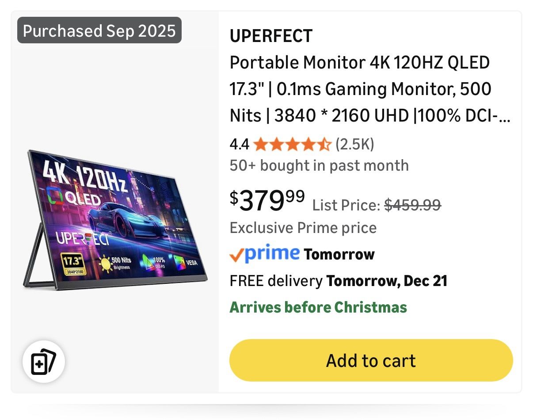Screen dimensions: 533x420
Task: Click the Purchased Sep 2025 badge
Action: click(99, 31)
